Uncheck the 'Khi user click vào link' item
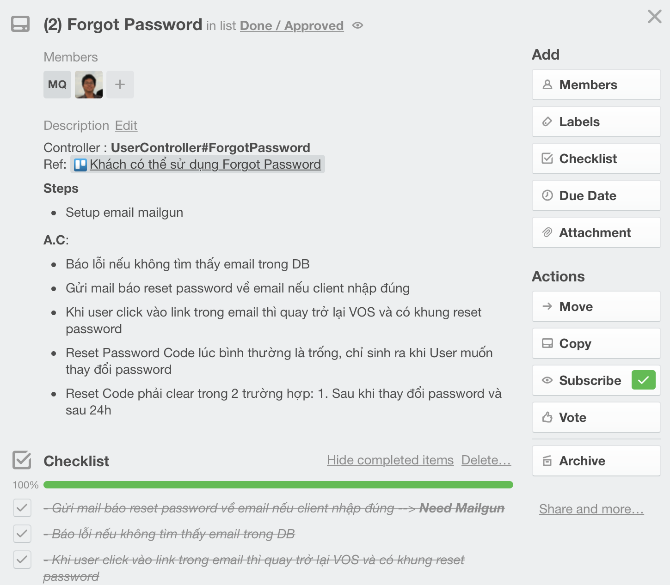The height and width of the screenshot is (585, 670). coord(22,560)
